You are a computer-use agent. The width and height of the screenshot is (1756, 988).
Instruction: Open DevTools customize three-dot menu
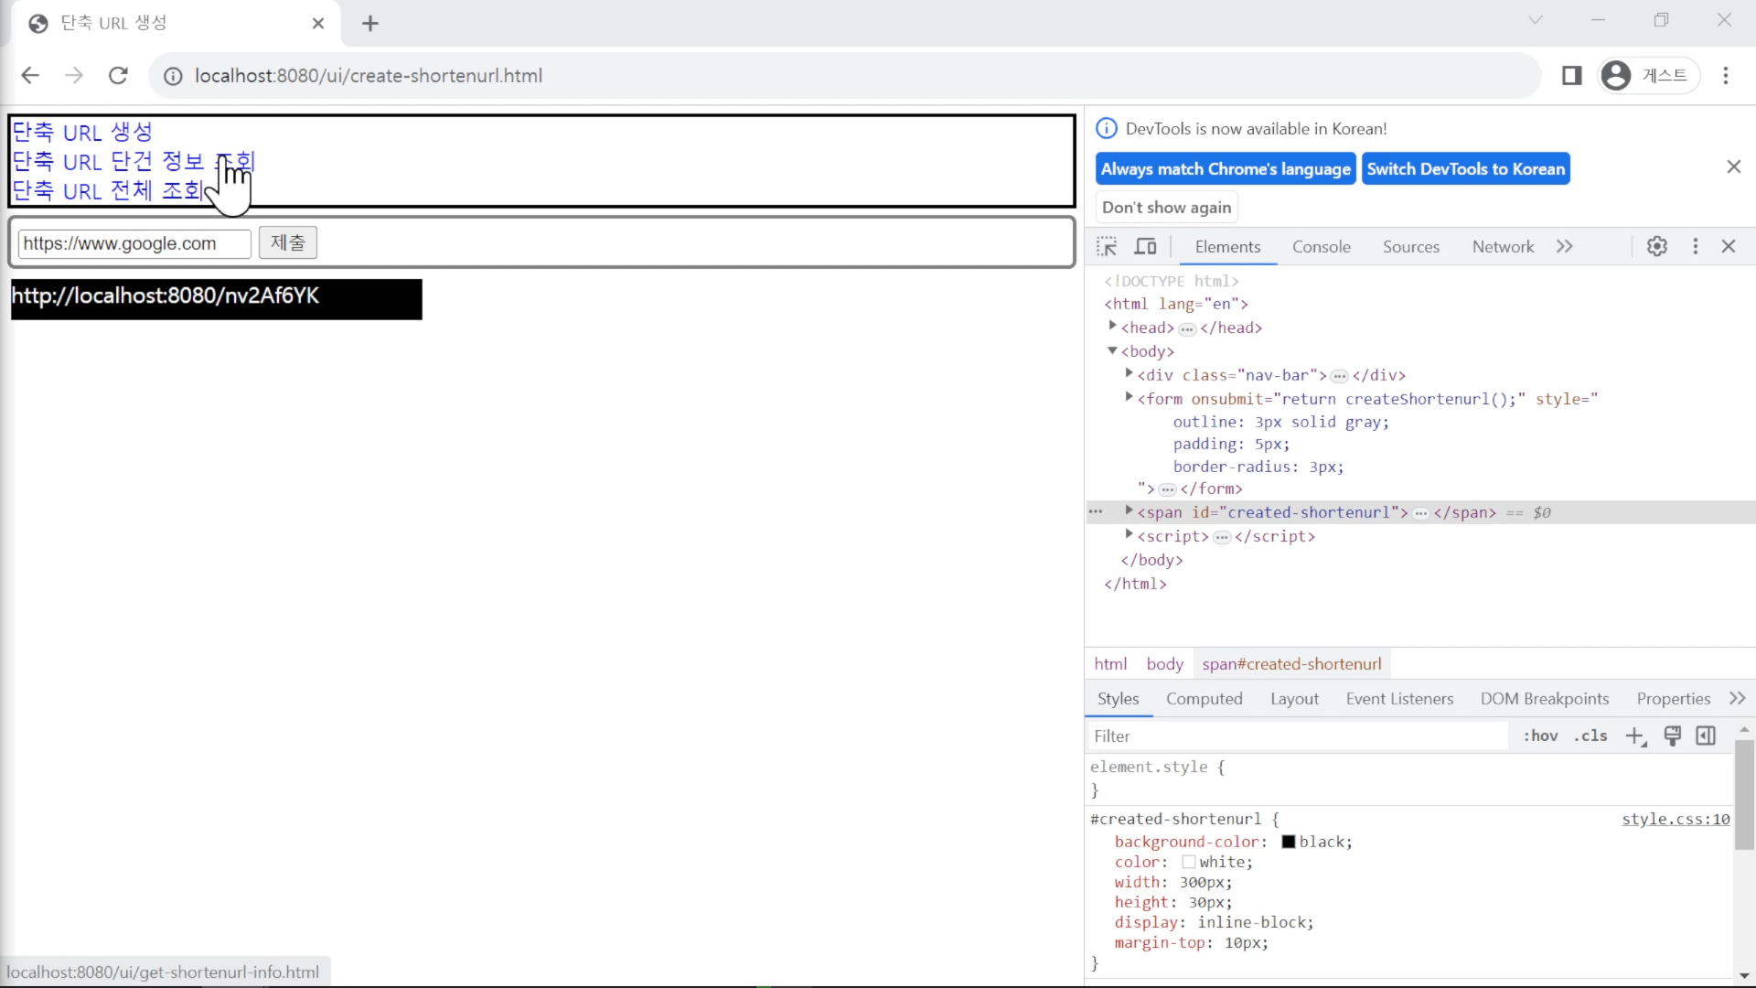pyautogui.click(x=1696, y=246)
